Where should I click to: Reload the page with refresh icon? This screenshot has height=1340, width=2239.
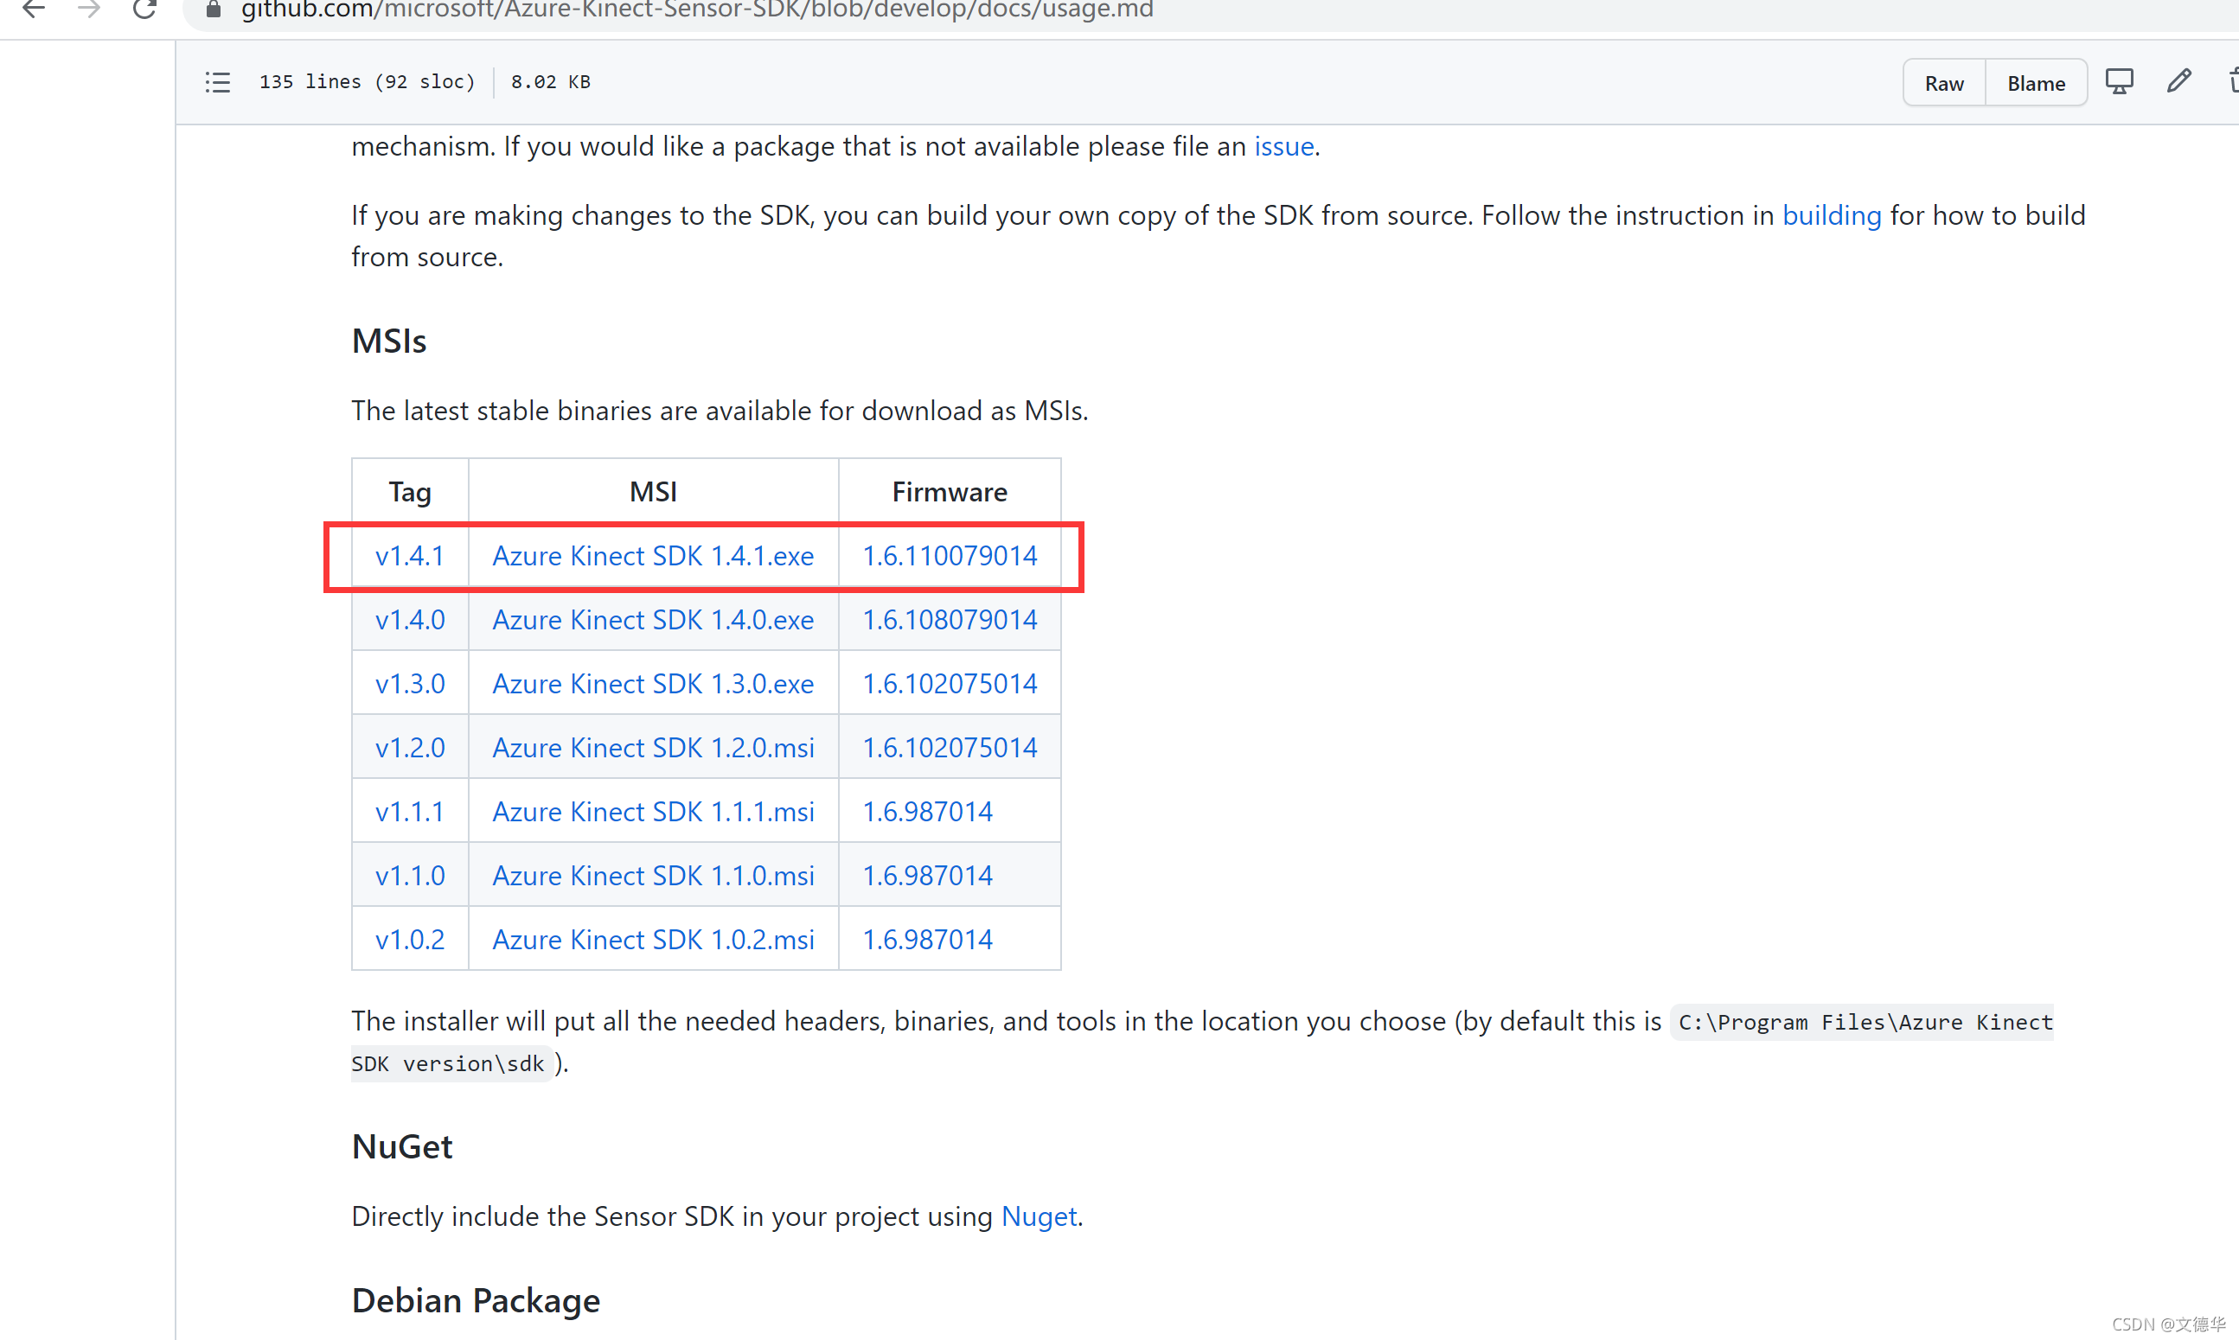144,9
